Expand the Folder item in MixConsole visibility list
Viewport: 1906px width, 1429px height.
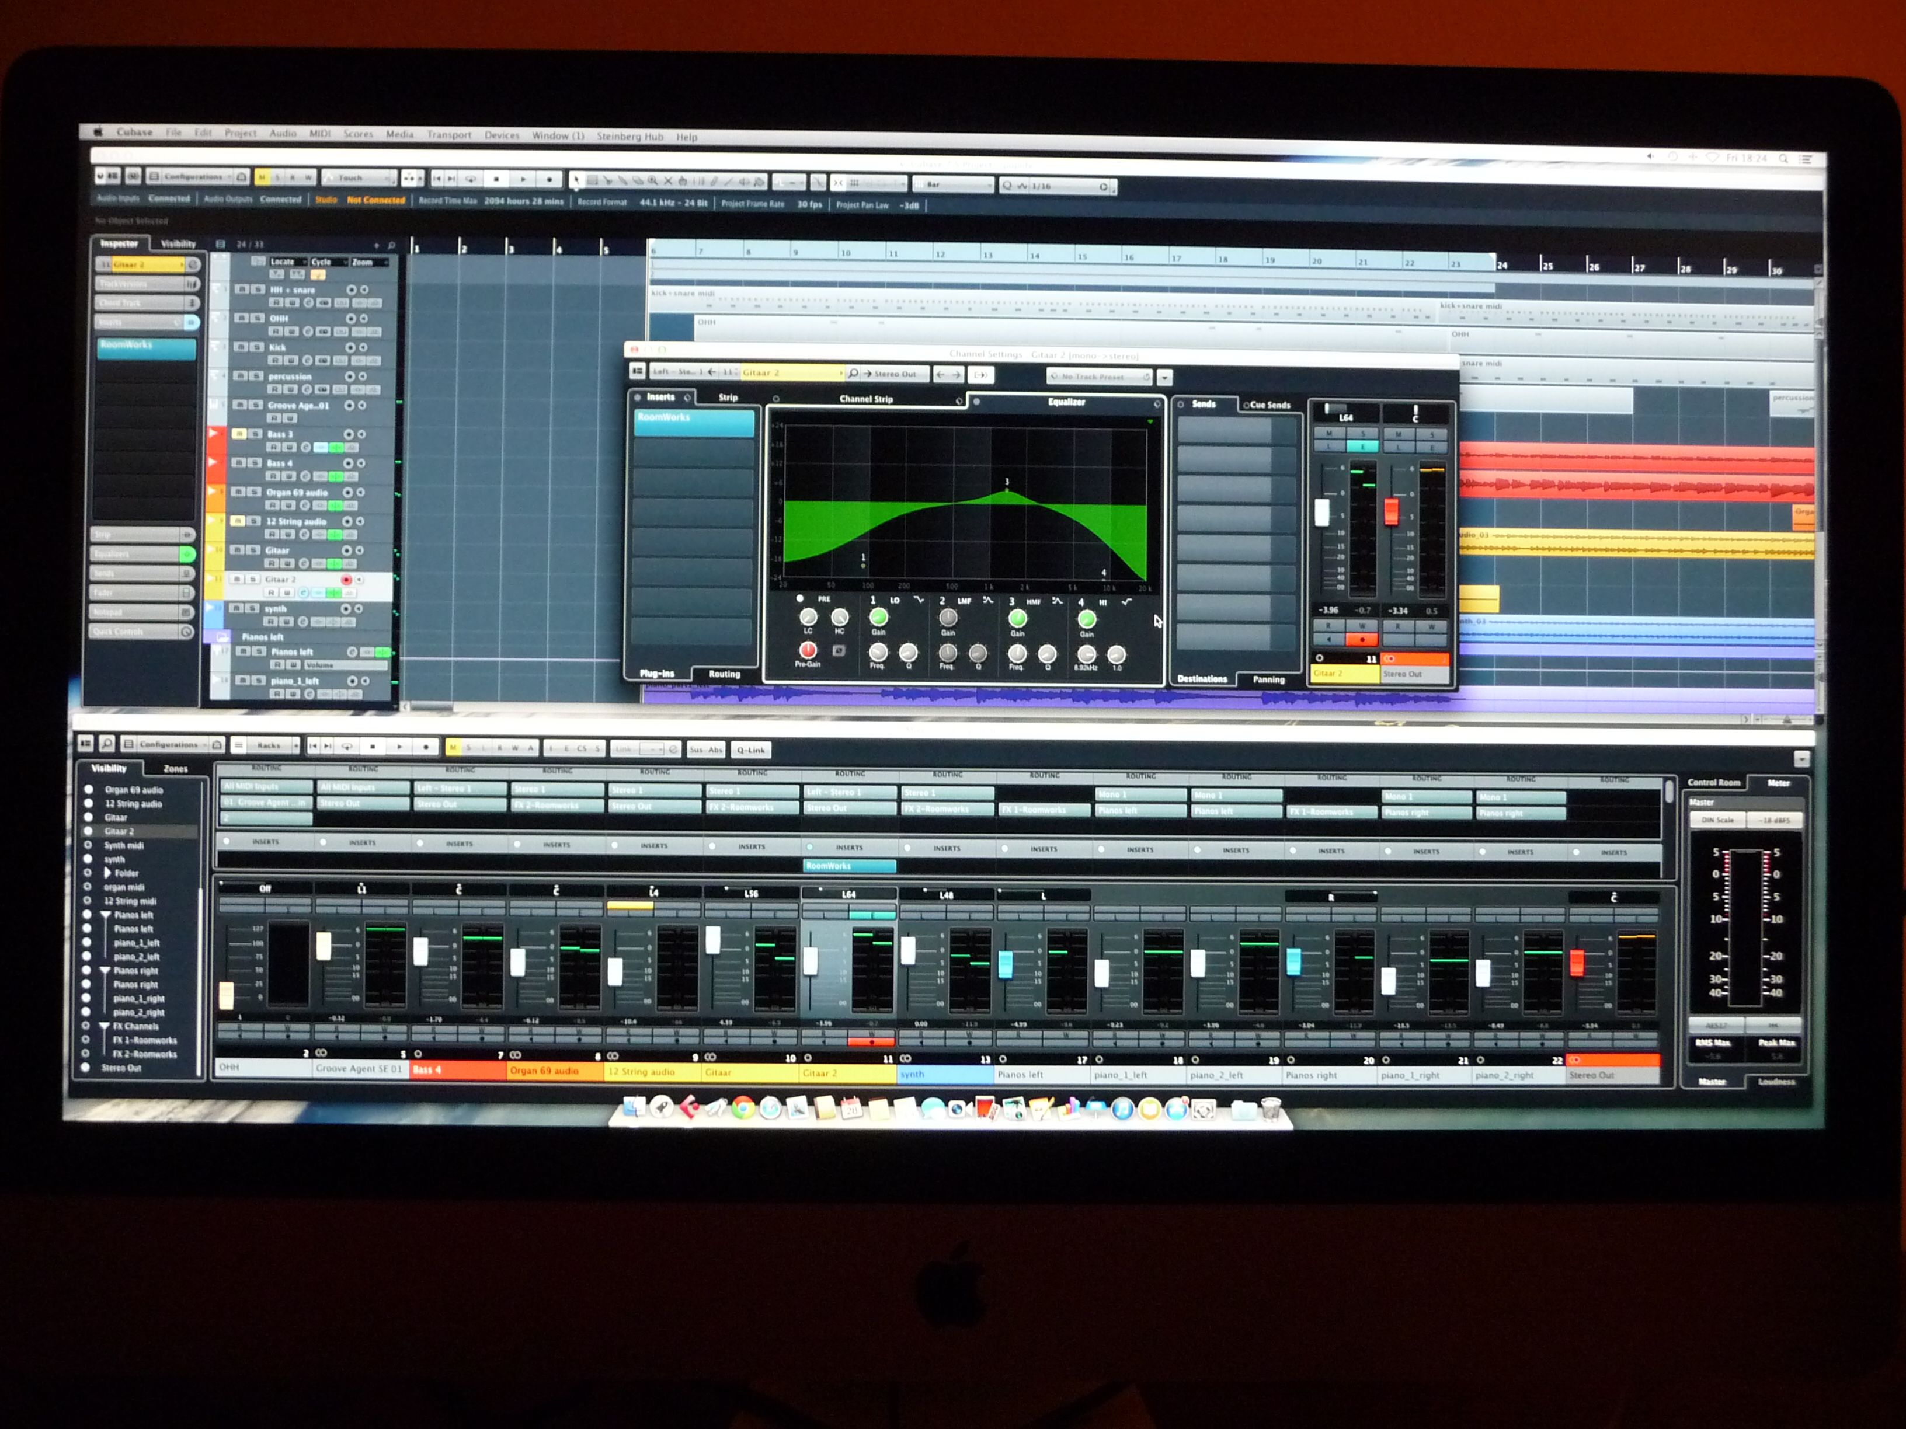(107, 873)
